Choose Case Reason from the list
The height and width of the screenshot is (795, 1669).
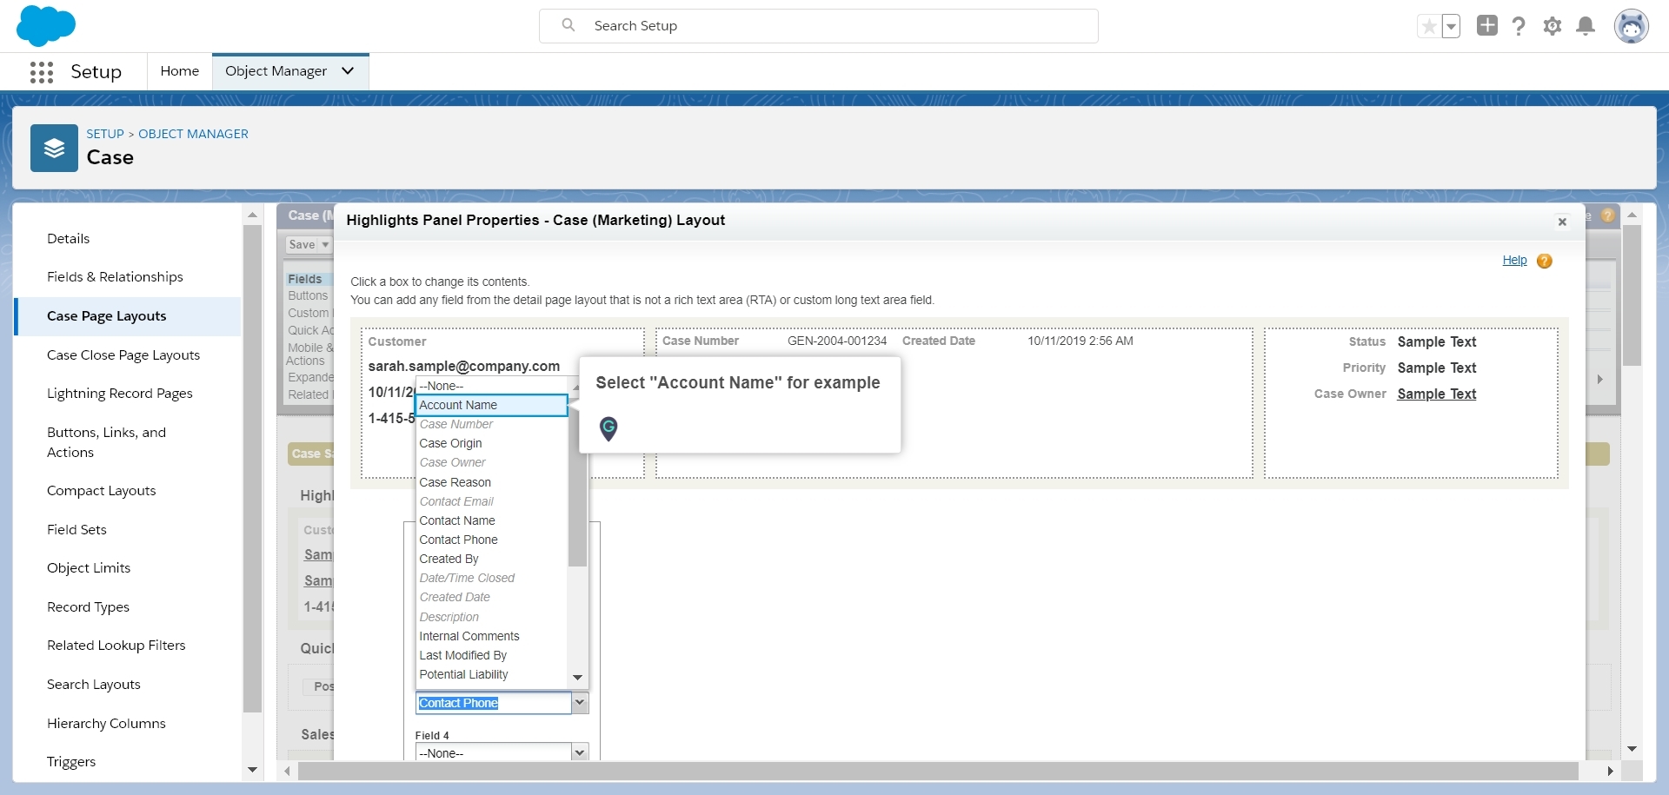point(491,482)
